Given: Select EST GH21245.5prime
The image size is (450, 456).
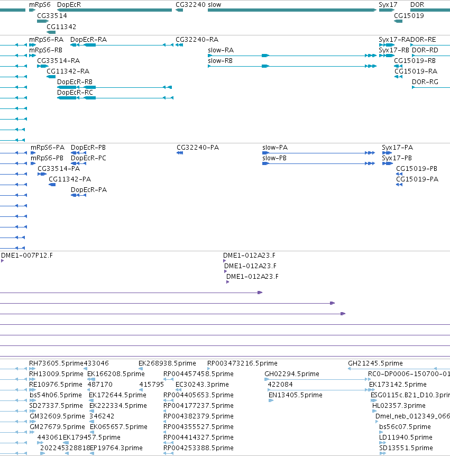Looking at the screenshot, I should coord(375,363).
